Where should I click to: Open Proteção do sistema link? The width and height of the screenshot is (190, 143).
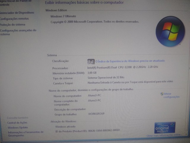(x=12, y=24)
